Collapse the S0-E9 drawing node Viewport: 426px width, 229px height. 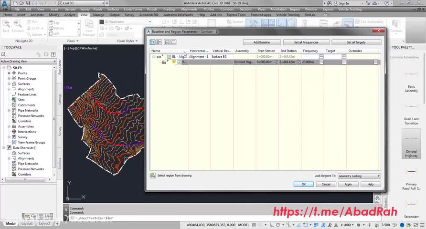click(x=4, y=68)
